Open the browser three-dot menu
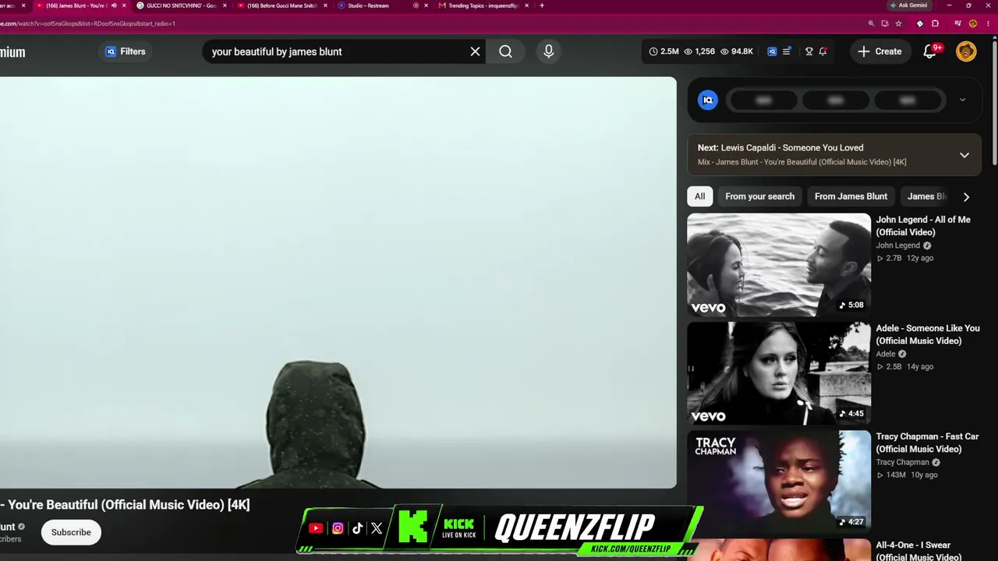Viewport: 998px width, 561px height. pyautogui.click(x=989, y=23)
